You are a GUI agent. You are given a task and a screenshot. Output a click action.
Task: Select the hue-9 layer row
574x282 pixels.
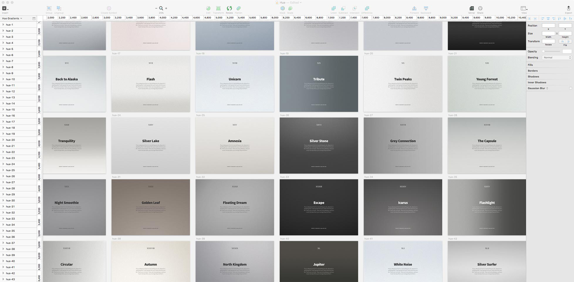(x=18, y=73)
